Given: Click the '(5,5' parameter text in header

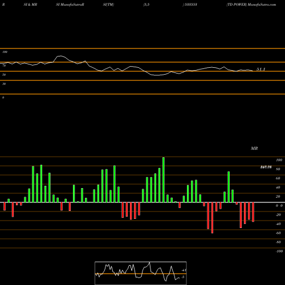Looking at the screenshot, I should pyautogui.click(x=146, y=5).
